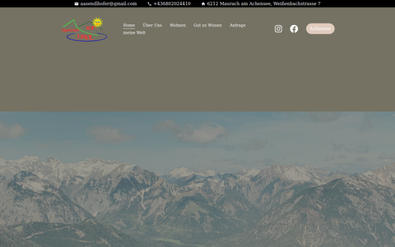Go to the Über Uns page
This screenshot has height=247, width=395.
click(x=152, y=25)
